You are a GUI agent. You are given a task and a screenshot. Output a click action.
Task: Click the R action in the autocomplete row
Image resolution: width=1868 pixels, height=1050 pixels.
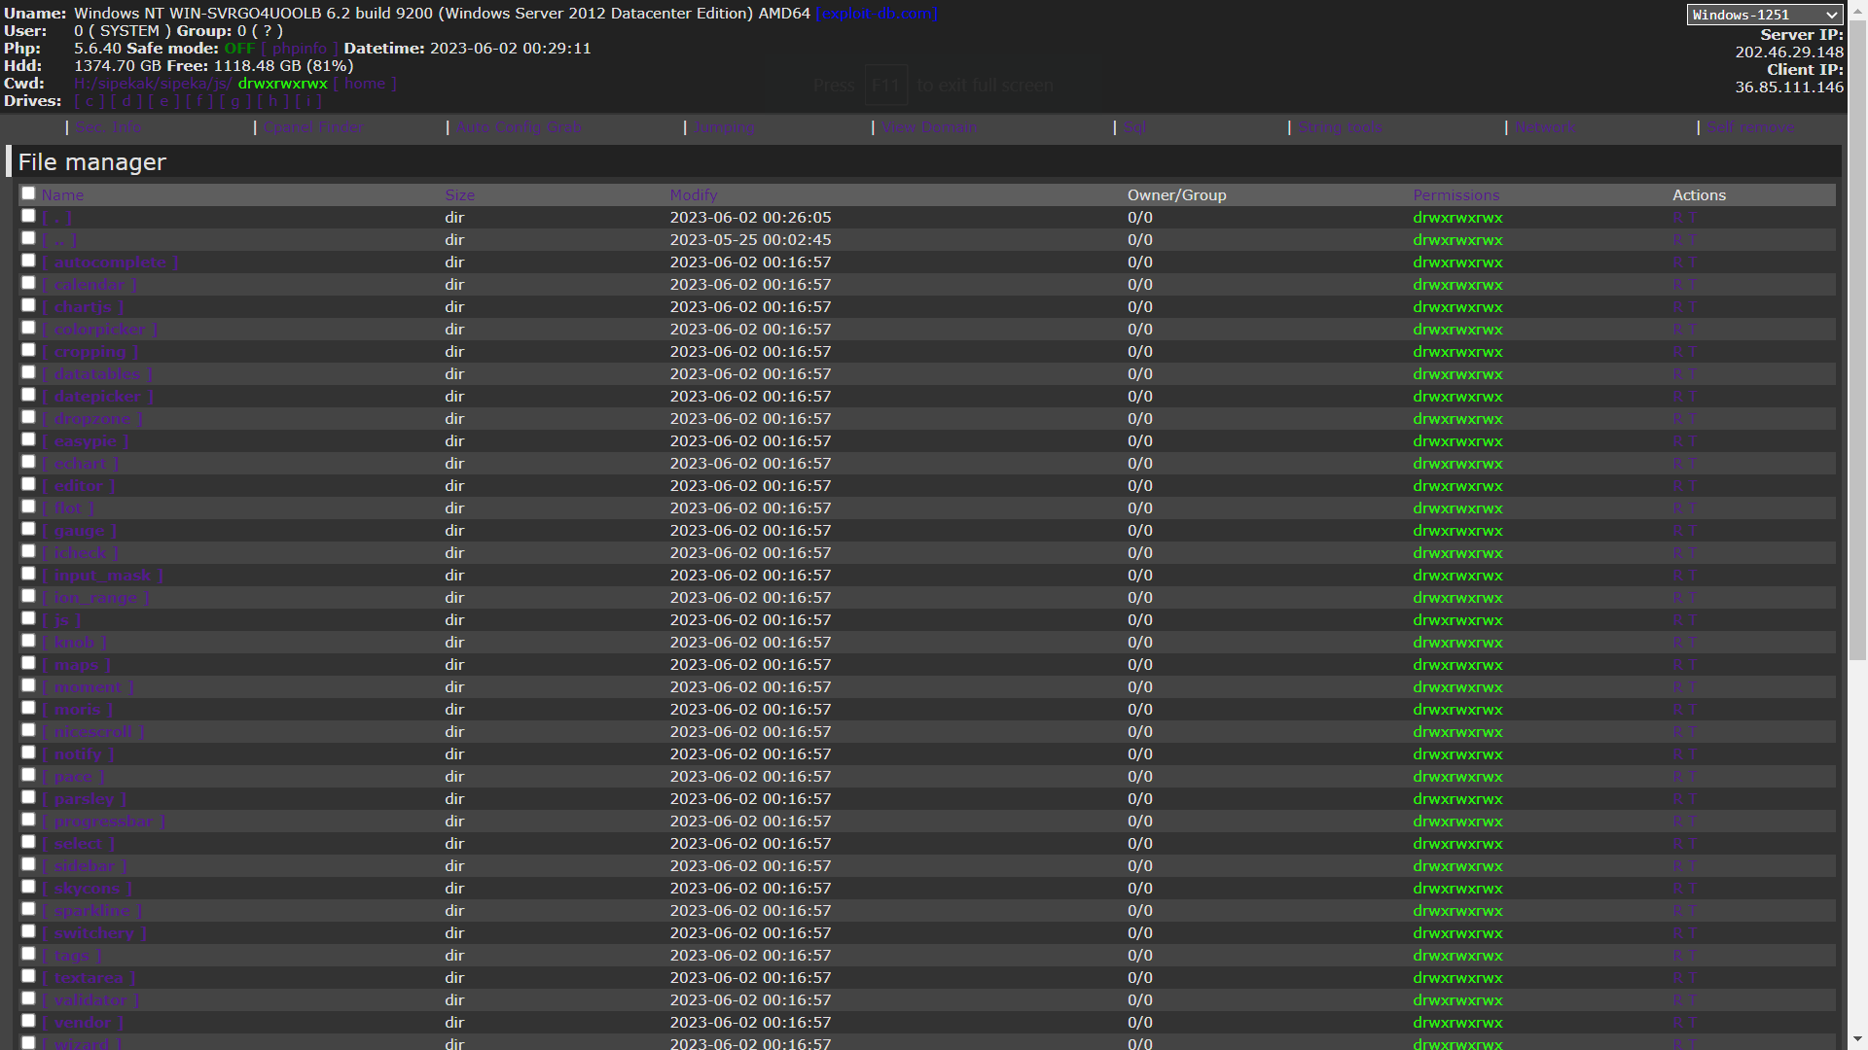(1677, 262)
